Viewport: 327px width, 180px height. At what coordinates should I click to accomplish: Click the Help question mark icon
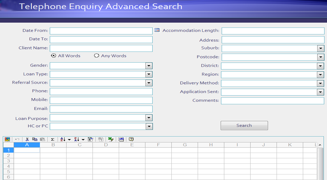(131, 139)
